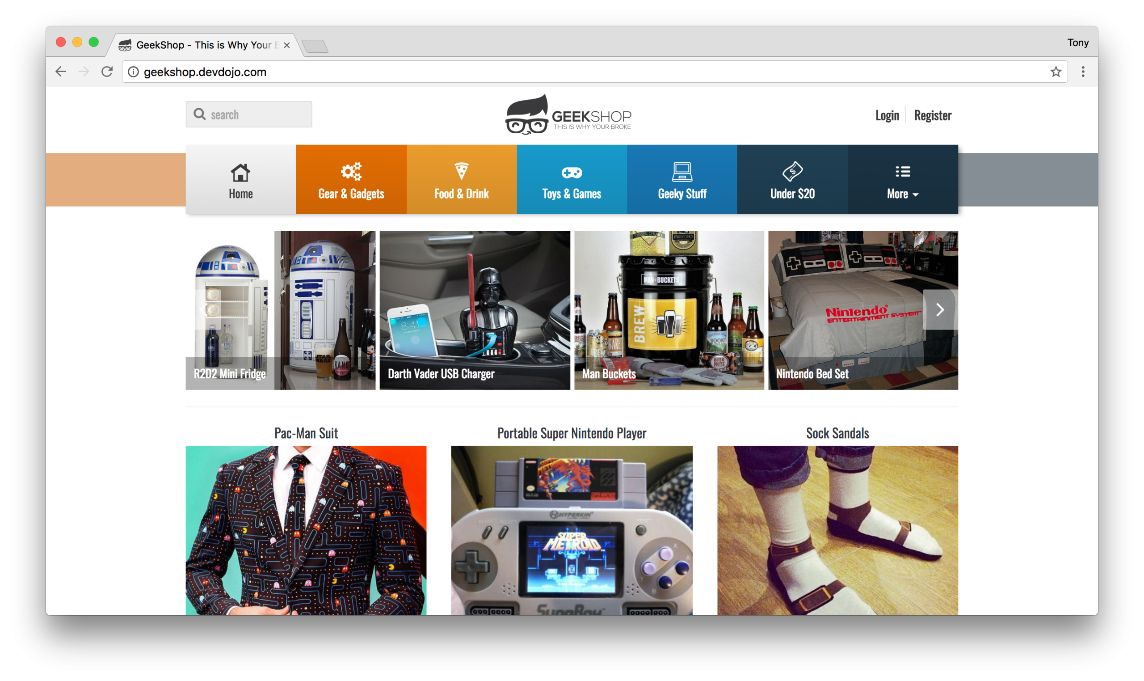Bookmark page with the star icon
1144x681 pixels.
tap(1056, 72)
